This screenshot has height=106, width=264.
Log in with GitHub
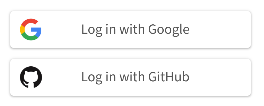131,77
